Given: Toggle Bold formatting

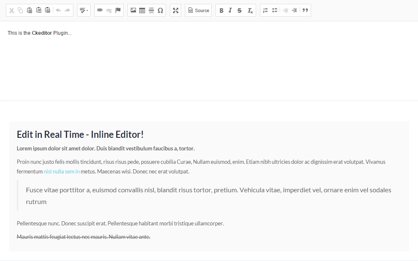Looking at the screenshot, I should (x=221, y=10).
